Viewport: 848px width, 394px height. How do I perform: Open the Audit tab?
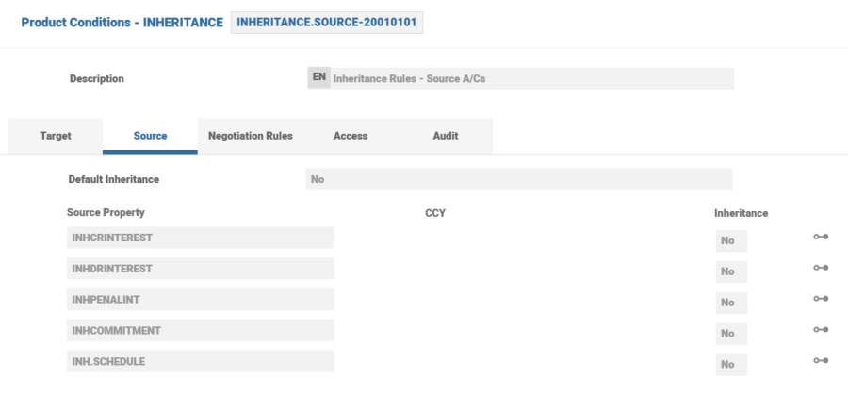(x=446, y=136)
